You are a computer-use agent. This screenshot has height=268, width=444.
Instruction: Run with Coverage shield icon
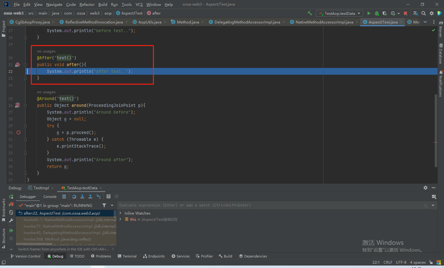[x=384, y=13]
